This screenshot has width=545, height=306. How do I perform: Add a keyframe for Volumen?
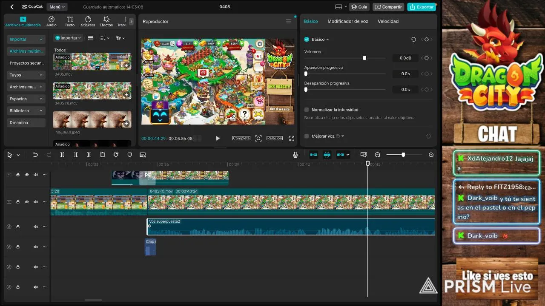point(427,58)
